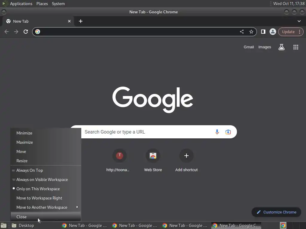306x229 pixels.
Task: Click the share icon in address bar
Action: (x=241, y=32)
